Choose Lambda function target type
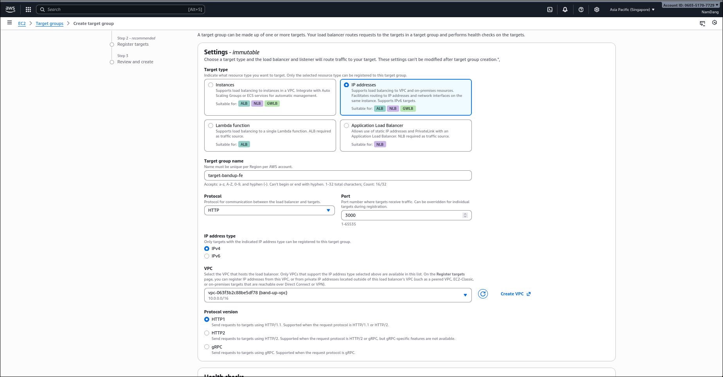Screen dimensions: 723x377 point(211,125)
